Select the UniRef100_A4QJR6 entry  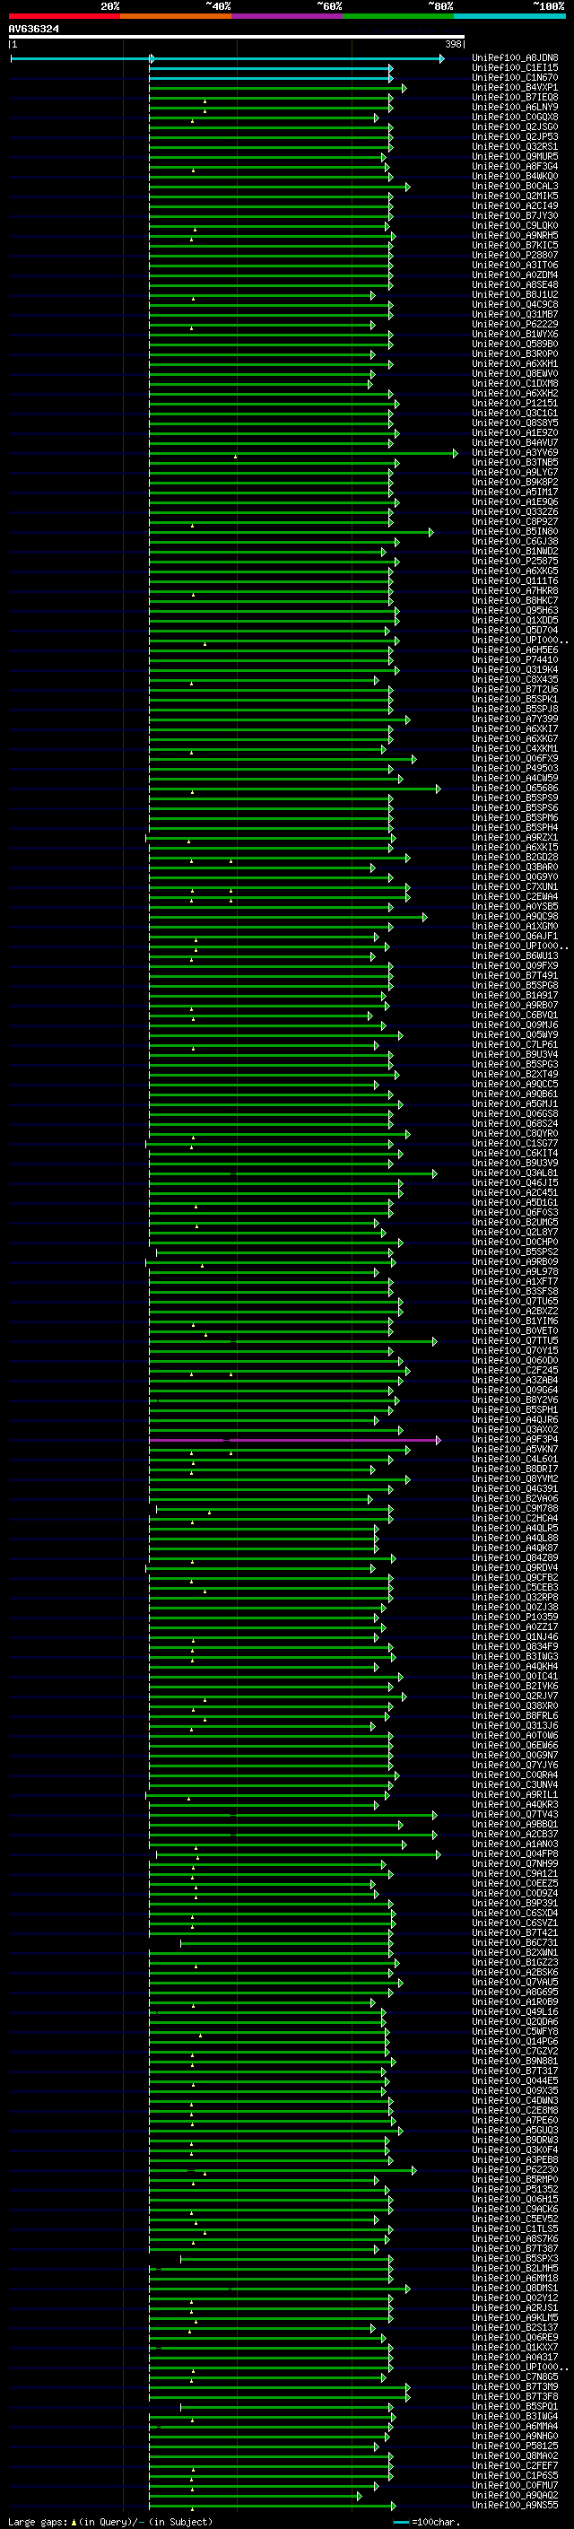[515, 1420]
